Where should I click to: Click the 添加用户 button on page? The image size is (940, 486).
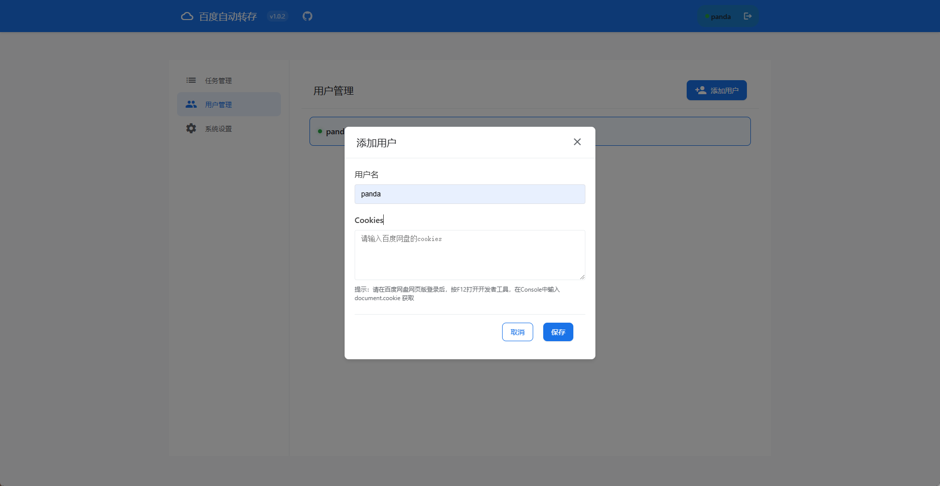(x=716, y=90)
